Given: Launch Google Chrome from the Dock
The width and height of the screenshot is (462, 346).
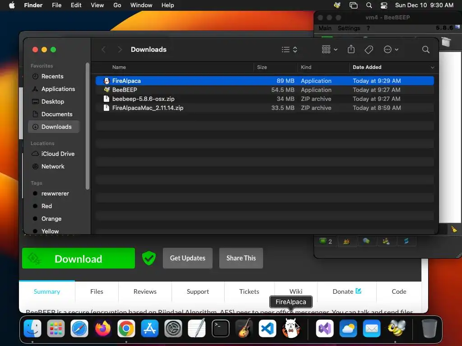Looking at the screenshot, I should pyautogui.click(x=126, y=328).
